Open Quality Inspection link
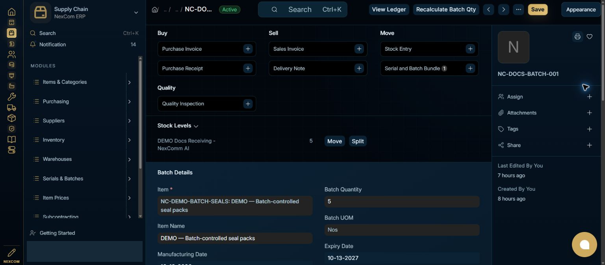 tap(183, 104)
